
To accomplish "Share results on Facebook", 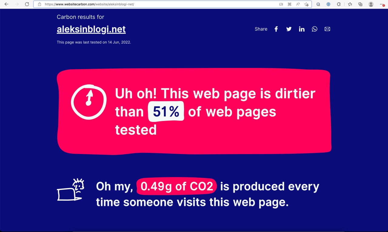I will point(276,29).
